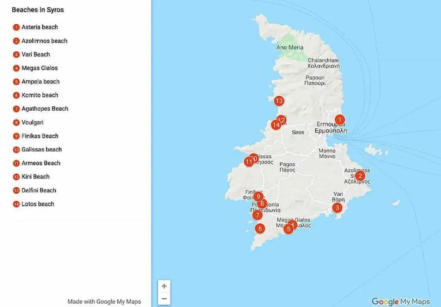Click map marker 6 at southern tip

(260, 228)
